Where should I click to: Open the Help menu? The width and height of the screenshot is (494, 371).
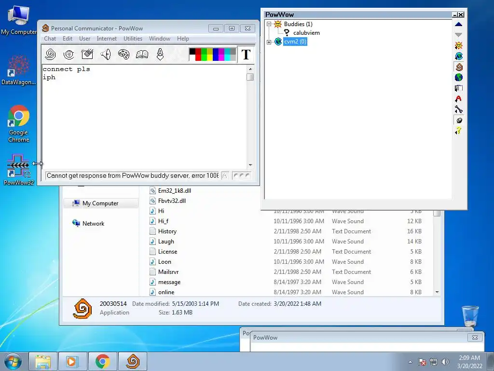183,39
